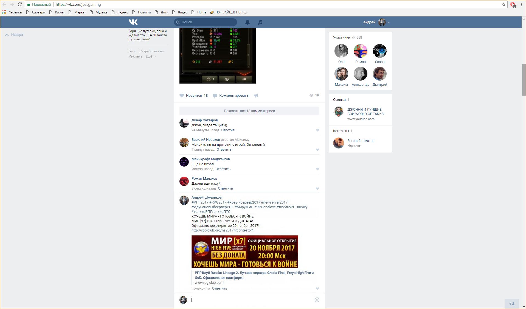Click the Opera extension icon

513,5
